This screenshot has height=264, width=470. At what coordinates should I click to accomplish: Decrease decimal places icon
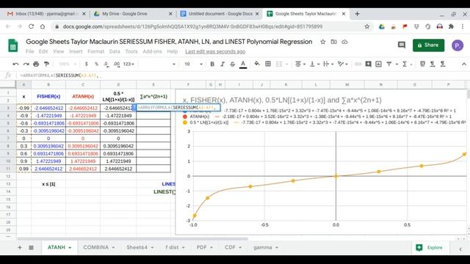106,64
